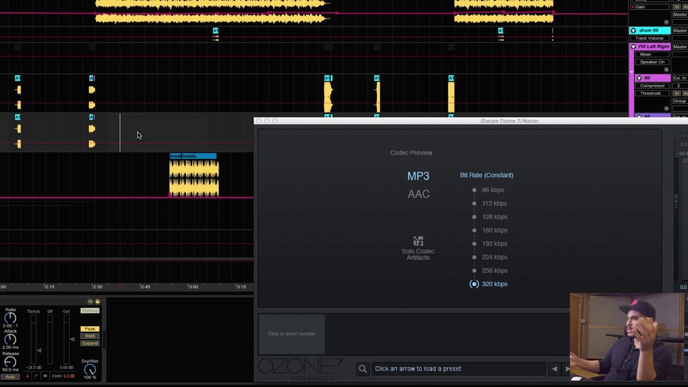Click the fold arrow on the Fill Left Right group strip
The image size is (688, 387).
(x=631, y=72)
